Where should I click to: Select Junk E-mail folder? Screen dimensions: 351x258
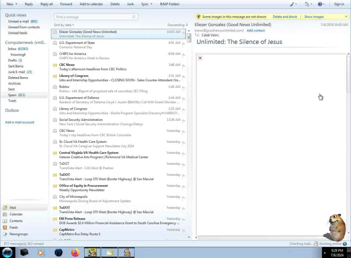click(20, 72)
